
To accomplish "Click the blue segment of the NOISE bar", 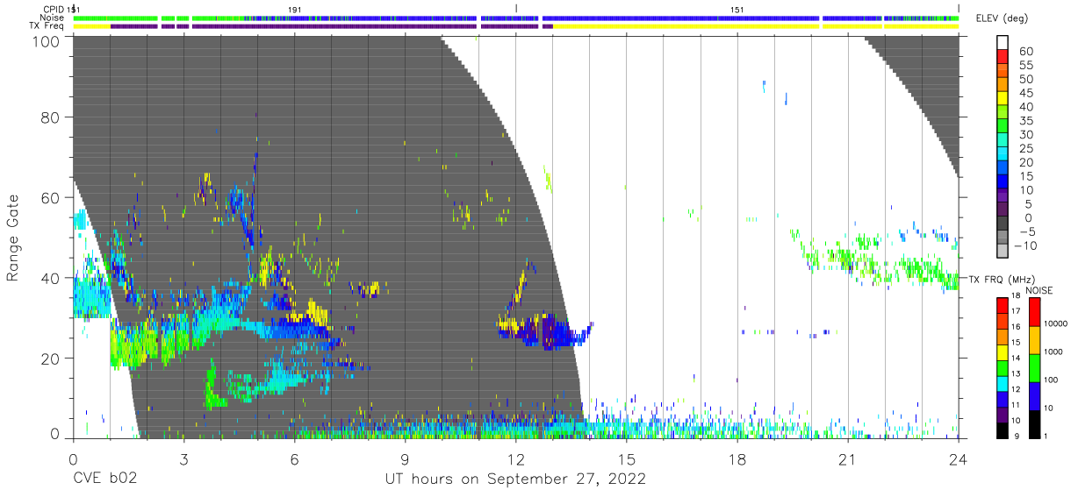I will click(x=1034, y=396).
